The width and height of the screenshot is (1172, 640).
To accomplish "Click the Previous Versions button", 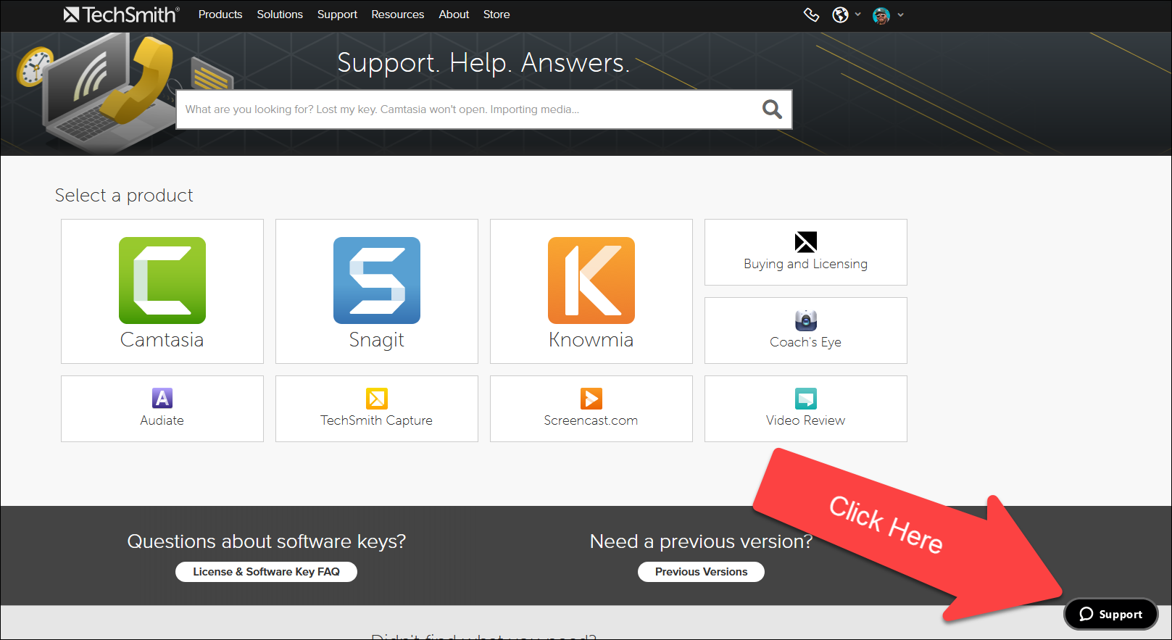I will coord(701,572).
